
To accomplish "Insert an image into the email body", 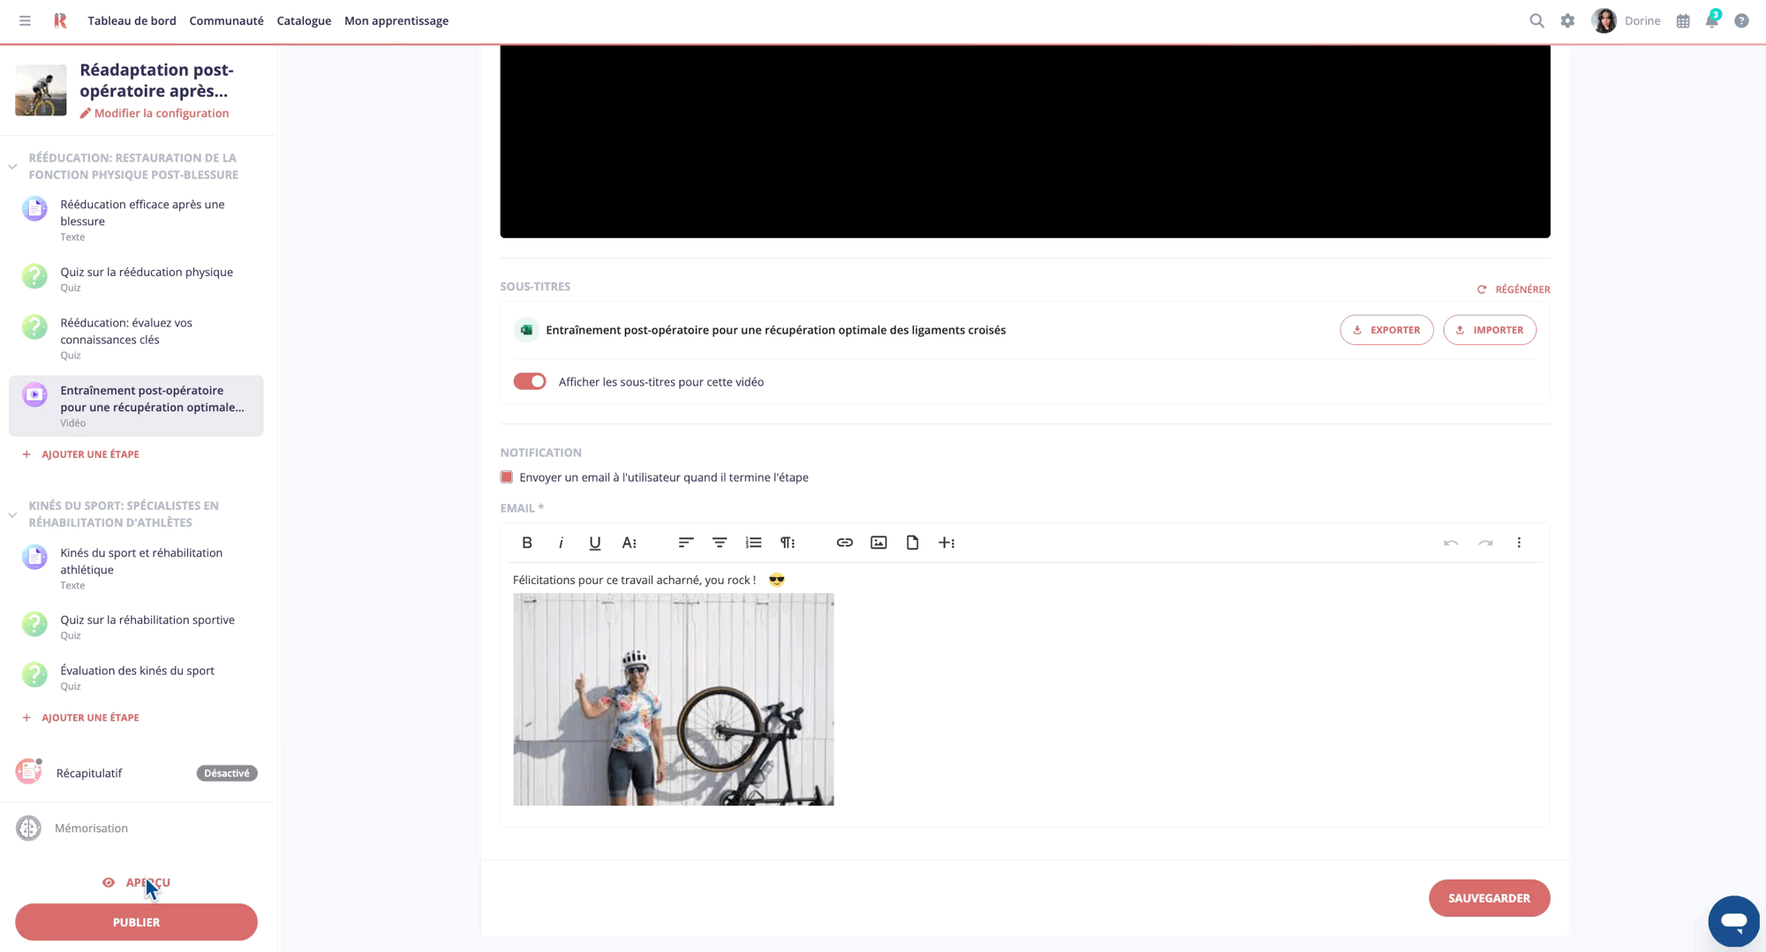I will click(x=879, y=543).
